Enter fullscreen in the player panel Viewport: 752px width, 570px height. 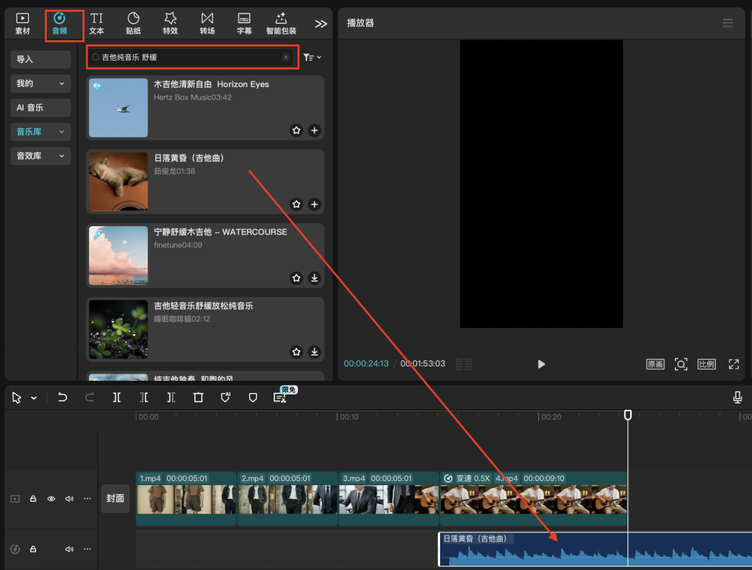[x=733, y=364]
